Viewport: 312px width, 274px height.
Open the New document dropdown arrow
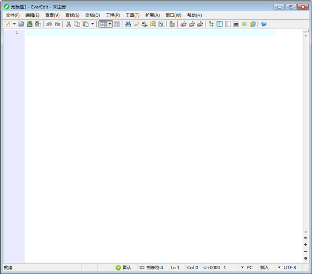click(x=15, y=24)
